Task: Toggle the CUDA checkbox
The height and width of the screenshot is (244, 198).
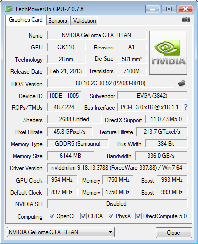Action: [83, 216]
